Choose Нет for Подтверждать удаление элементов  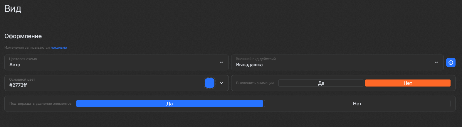click(x=357, y=104)
